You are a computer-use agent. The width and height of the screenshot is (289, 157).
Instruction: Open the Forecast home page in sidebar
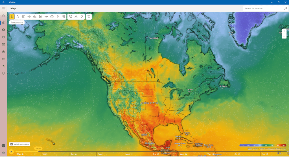(3, 16)
